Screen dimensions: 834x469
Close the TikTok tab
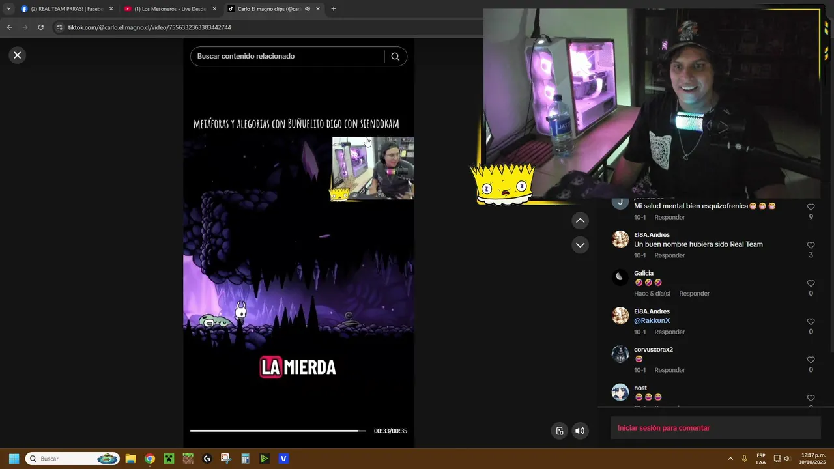tap(318, 9)
